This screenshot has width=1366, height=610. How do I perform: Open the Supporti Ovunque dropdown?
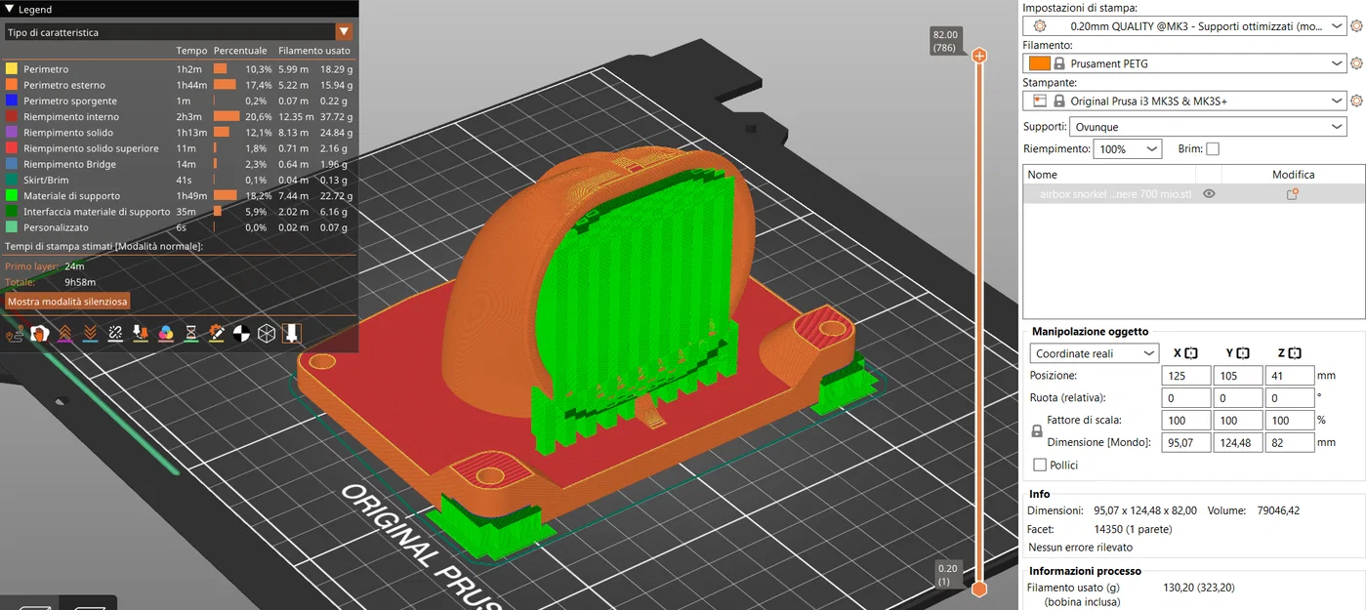(x=1209, y=127)
